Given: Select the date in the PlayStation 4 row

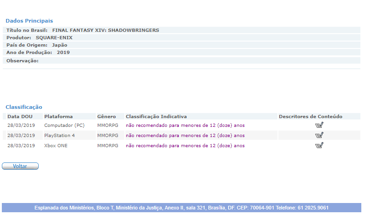Looking at the screenshot, I should coord(21,135).
